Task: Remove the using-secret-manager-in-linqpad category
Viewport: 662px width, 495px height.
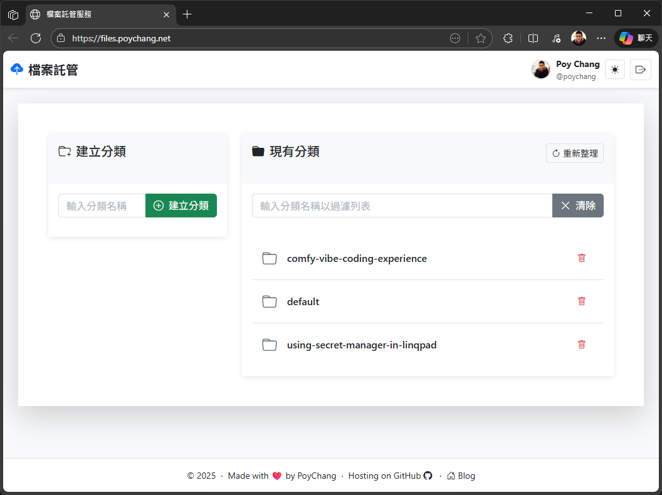Action: (x=581, y=345)
